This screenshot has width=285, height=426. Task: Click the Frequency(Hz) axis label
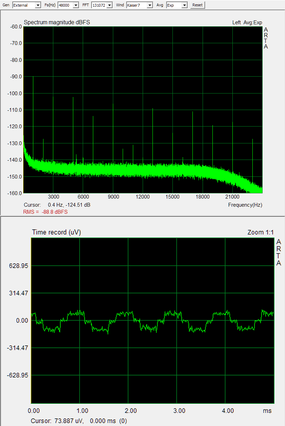tap(245, 205)
